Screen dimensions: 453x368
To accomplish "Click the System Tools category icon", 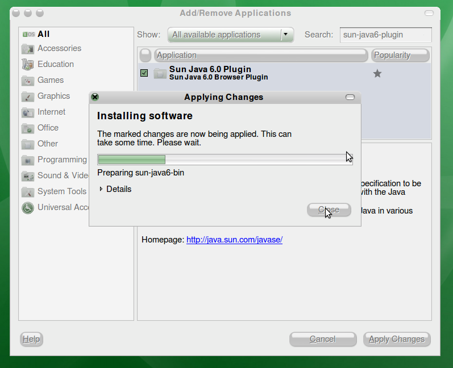I will (x=28, y=191).
